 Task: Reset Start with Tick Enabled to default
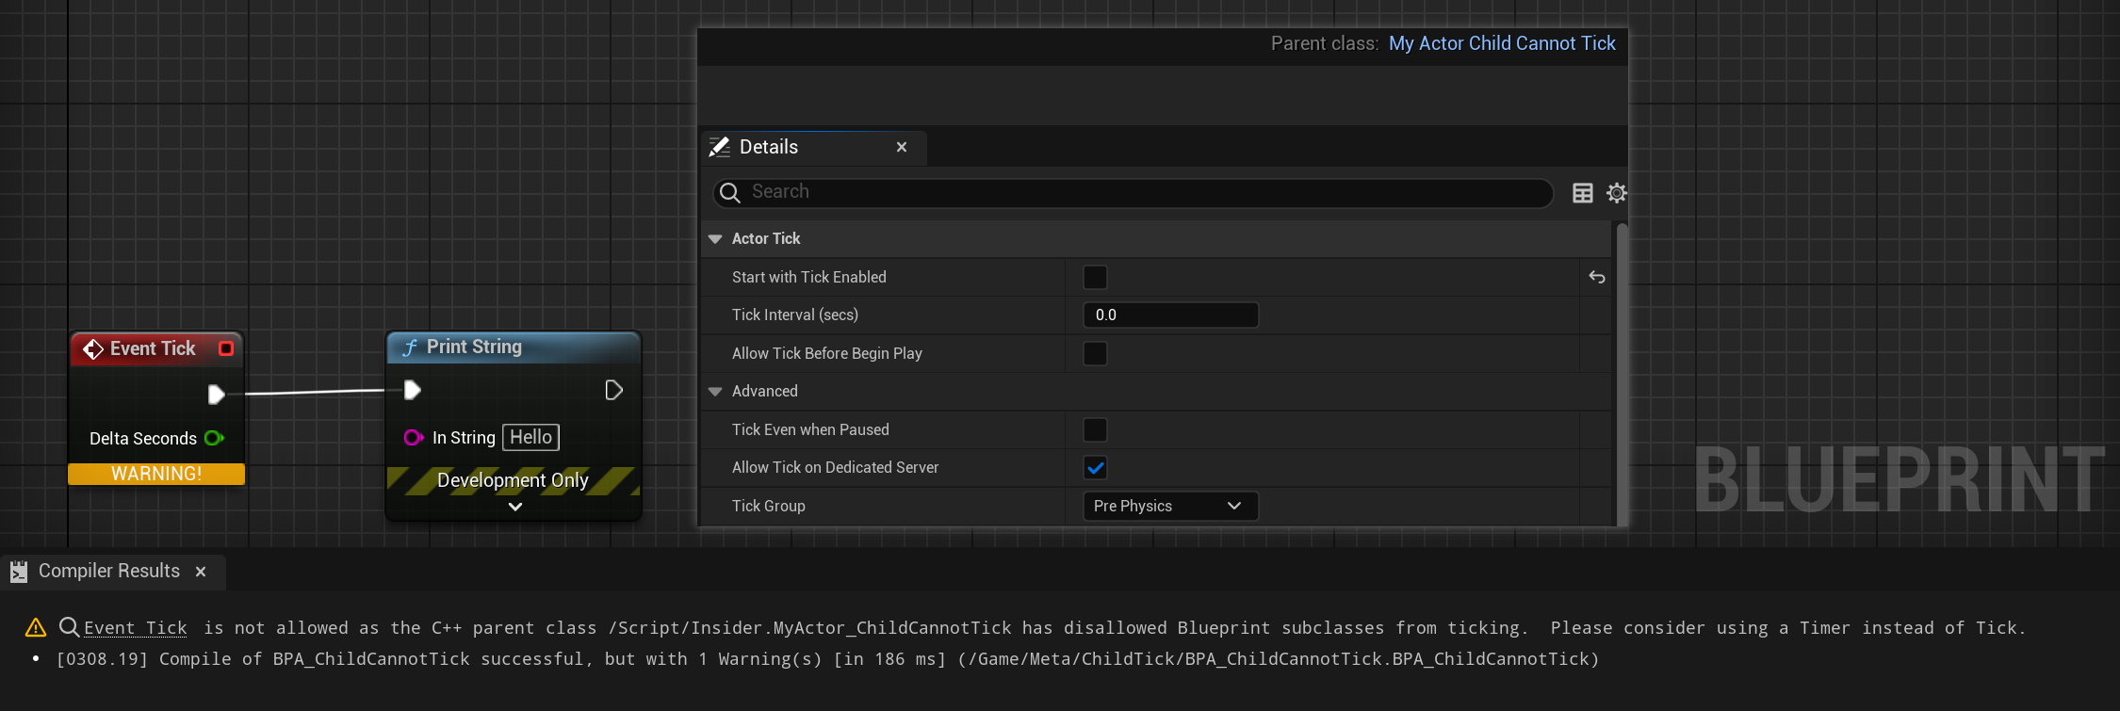click(x=1596, y=277)
